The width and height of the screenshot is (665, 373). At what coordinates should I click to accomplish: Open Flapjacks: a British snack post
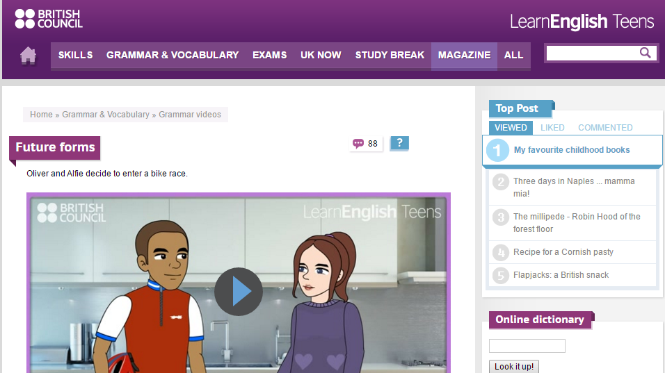(x=561, y=275)
